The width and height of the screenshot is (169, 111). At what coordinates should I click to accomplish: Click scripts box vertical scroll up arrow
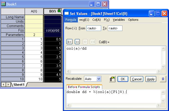click(163, 92)
